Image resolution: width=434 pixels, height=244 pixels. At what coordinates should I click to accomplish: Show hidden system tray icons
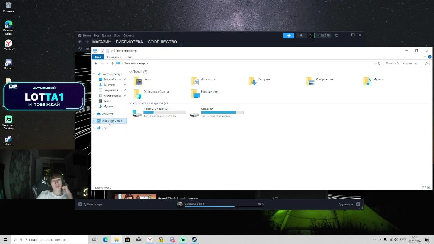tap(375, 240)
